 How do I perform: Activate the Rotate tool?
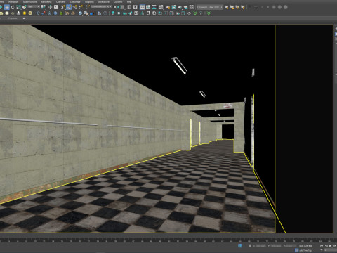[x=13, y=7]
